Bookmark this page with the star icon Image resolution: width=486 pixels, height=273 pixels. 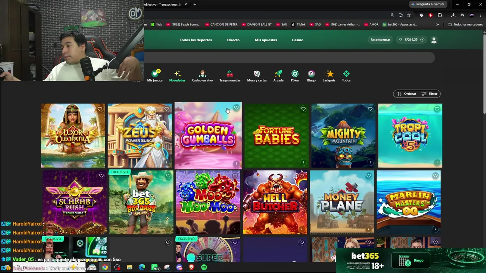click(x=409, y=15)
